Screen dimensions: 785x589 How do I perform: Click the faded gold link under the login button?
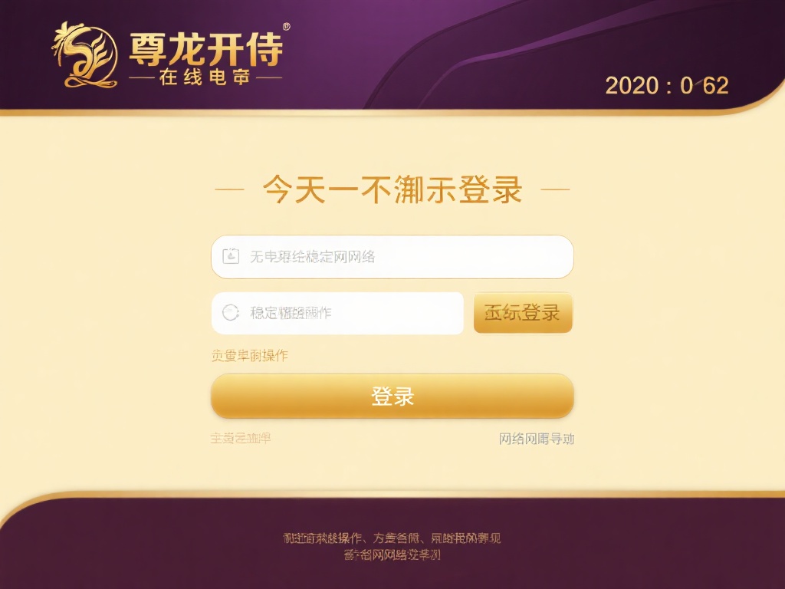(241, 438)
